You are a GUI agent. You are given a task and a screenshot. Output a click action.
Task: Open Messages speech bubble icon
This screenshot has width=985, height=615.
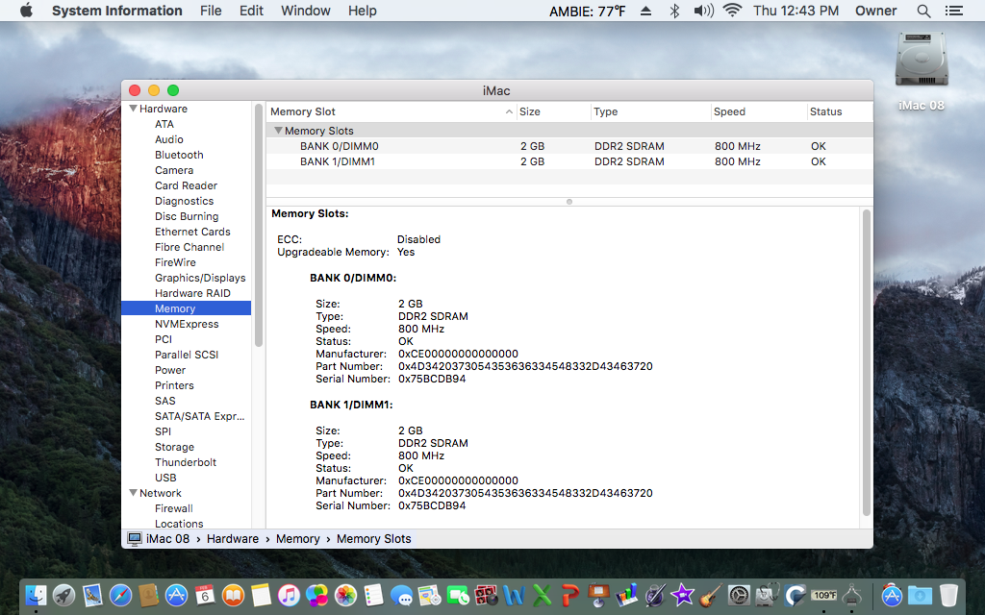(x=401, y=595)
